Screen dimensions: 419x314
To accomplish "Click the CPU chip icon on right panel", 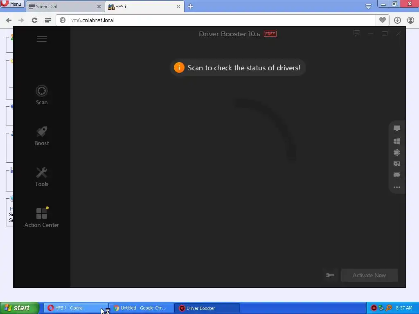I will tap(397, 153).
